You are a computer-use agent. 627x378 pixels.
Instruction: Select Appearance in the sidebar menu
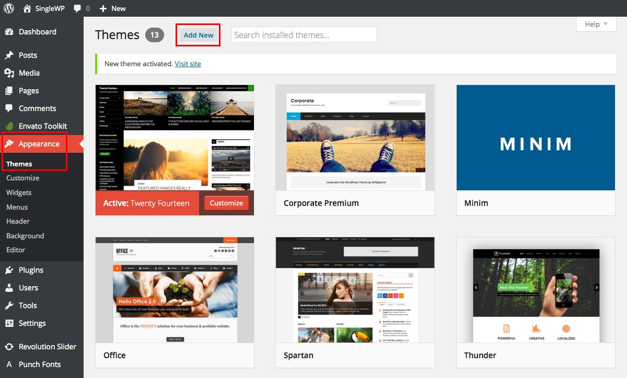tap(37, 143)
